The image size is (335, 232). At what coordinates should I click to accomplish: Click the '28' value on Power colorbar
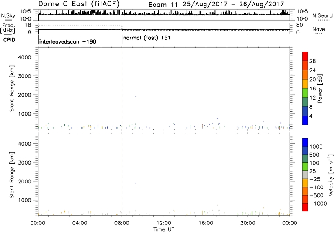(x=312, y=61)
